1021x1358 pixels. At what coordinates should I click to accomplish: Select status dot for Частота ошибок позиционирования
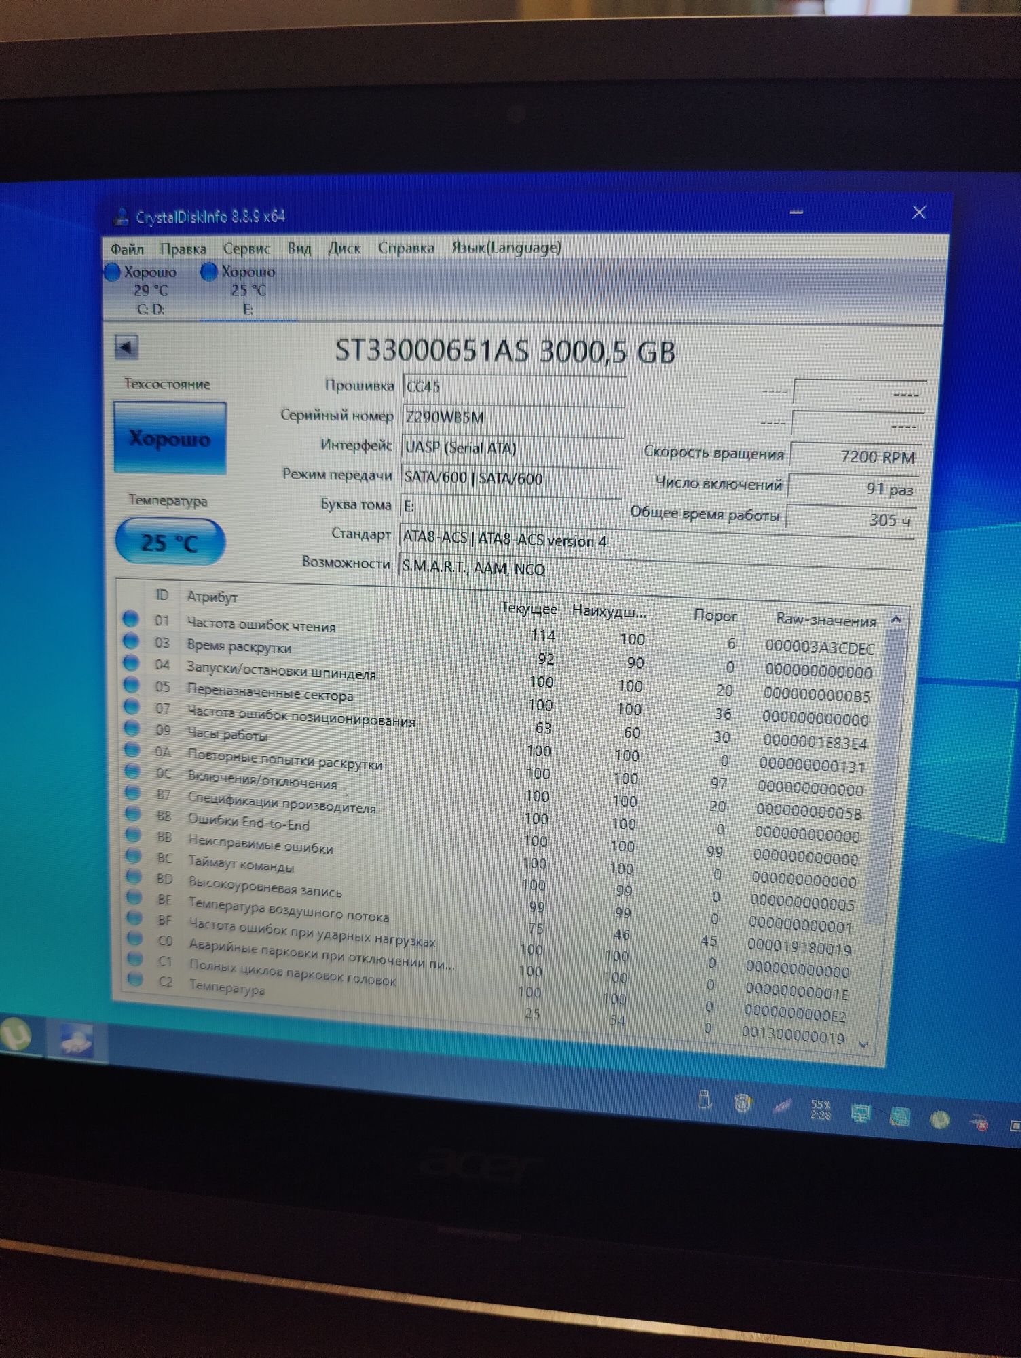click(x=132, y=707)
